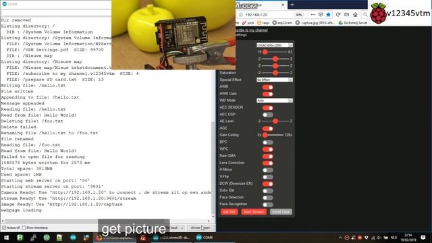
Task: Adjust the Saturation slider
Action: (x=275, y=73)
